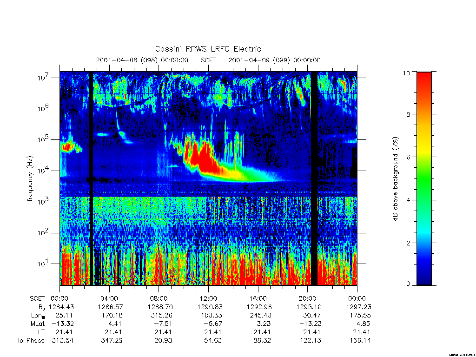Click Io Phase value '156.14'
This screenshot has width=476, height=357.
tap(360, 341)
